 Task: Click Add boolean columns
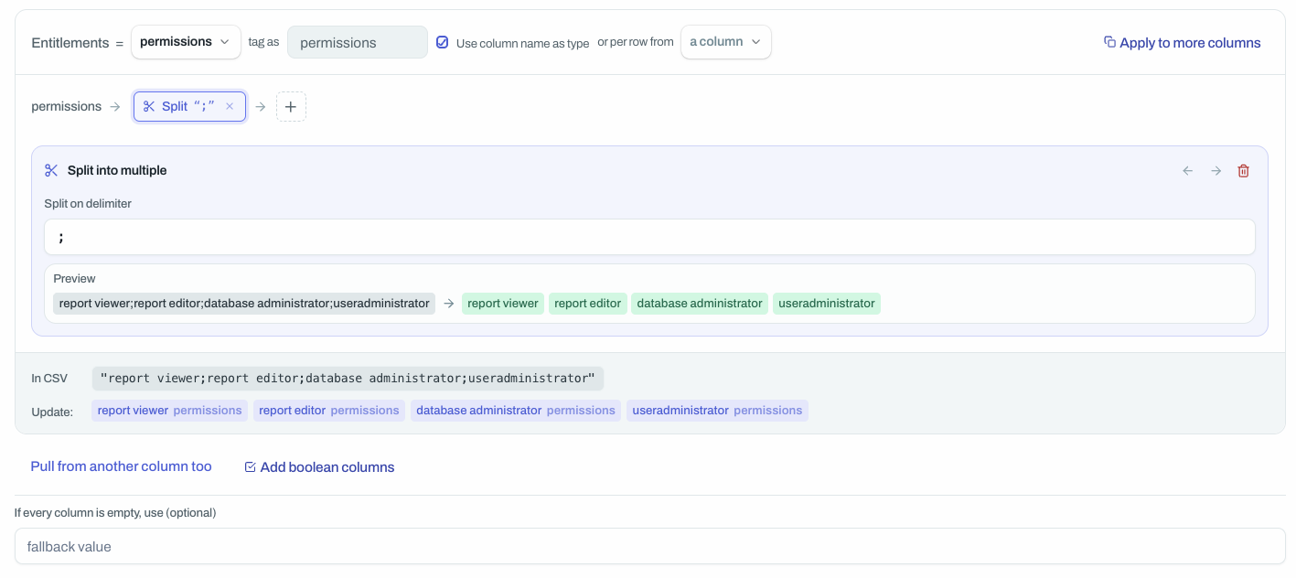pyautogui.click(x=319, y=467)
